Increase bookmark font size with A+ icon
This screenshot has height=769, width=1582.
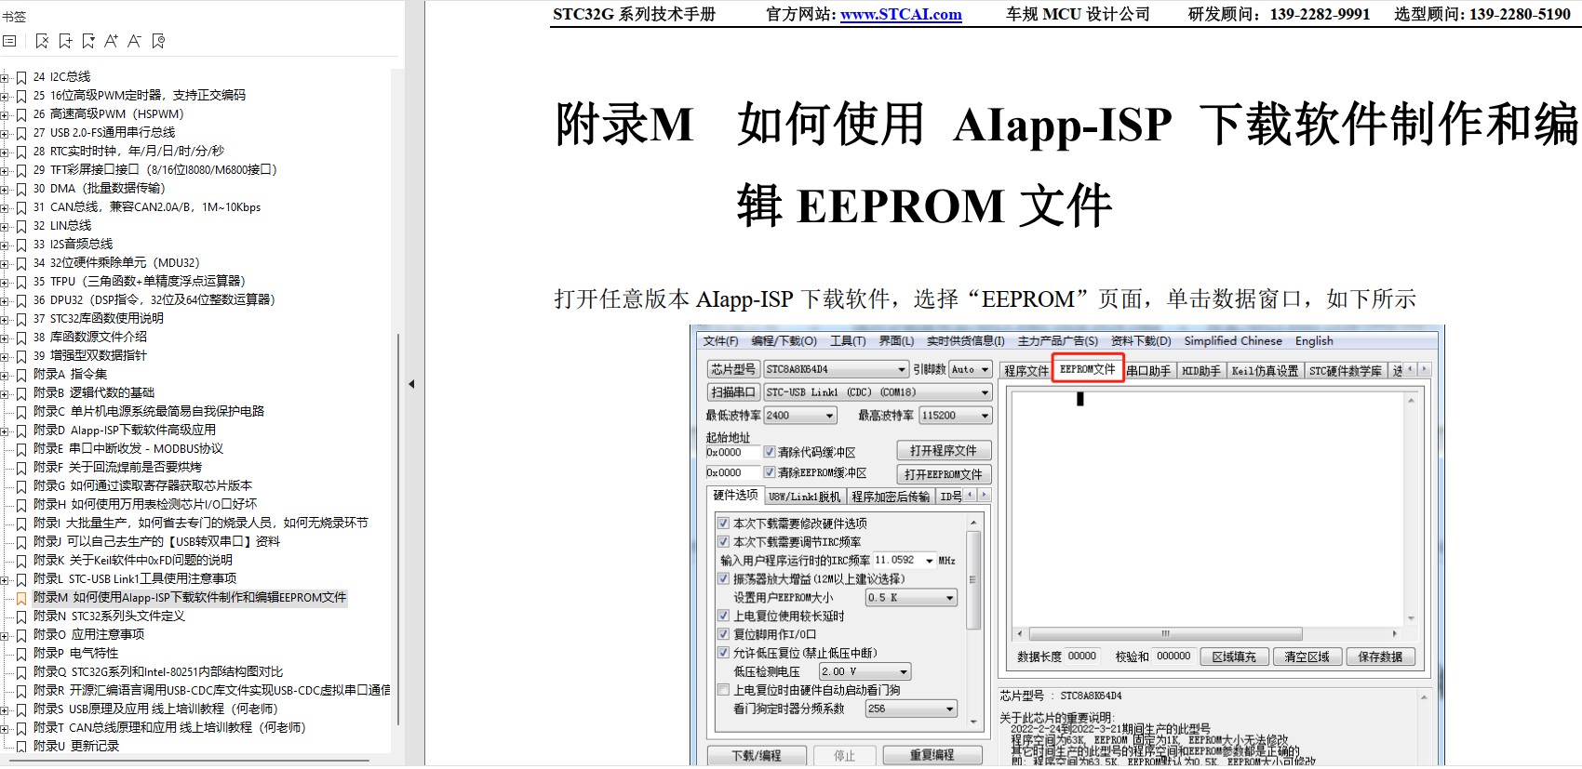click(112, 41)
